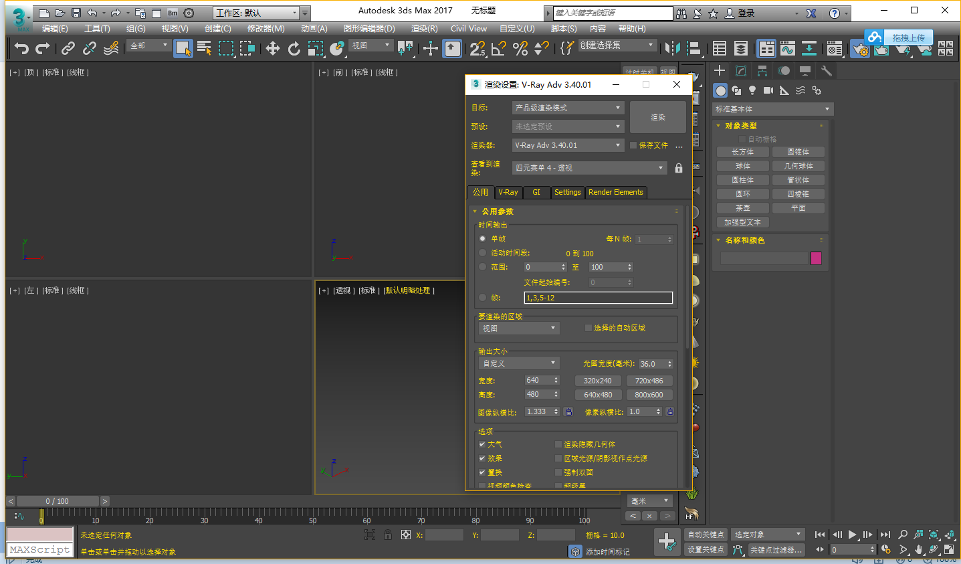
Task: Lock the render view with padlock icon
Action: (679, 168)
